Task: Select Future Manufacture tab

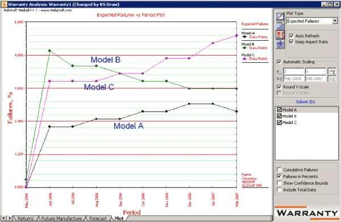Action: pos(61,218)
